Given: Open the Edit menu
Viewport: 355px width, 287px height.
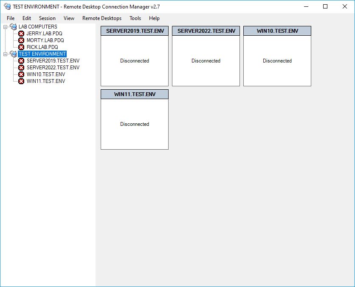Looking at the screenshot, I should point(27,18).
